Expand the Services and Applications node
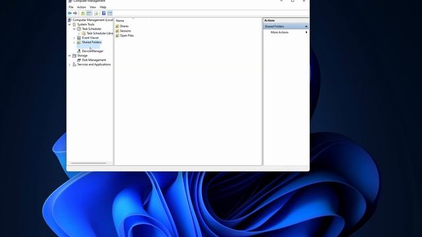422x237 pixels. click(x=70, y=65)
